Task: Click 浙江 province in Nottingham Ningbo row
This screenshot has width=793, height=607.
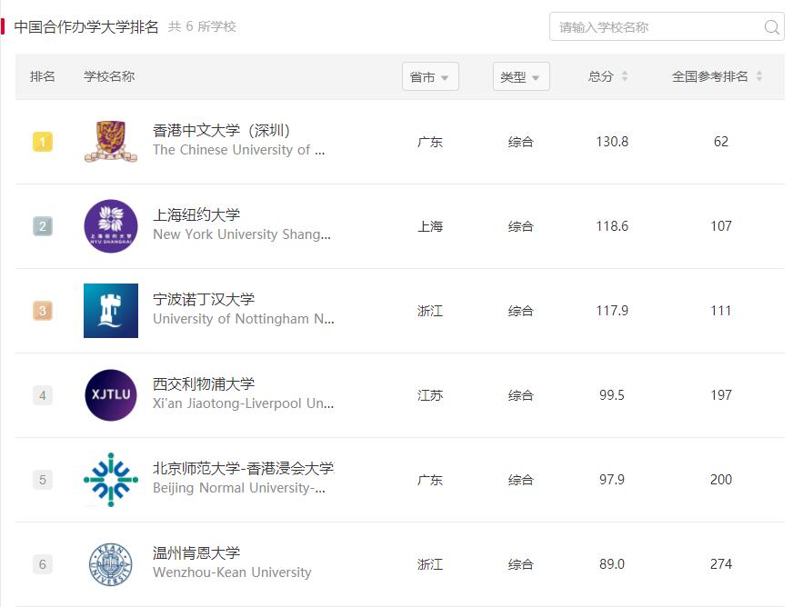Action: point(430,311)
